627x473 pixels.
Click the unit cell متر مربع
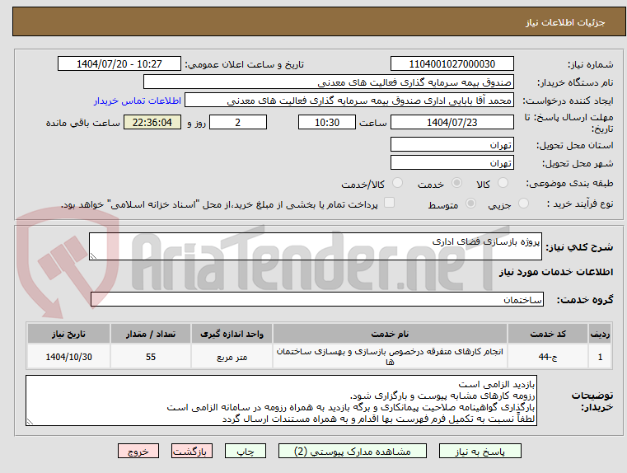coord(232,357)
